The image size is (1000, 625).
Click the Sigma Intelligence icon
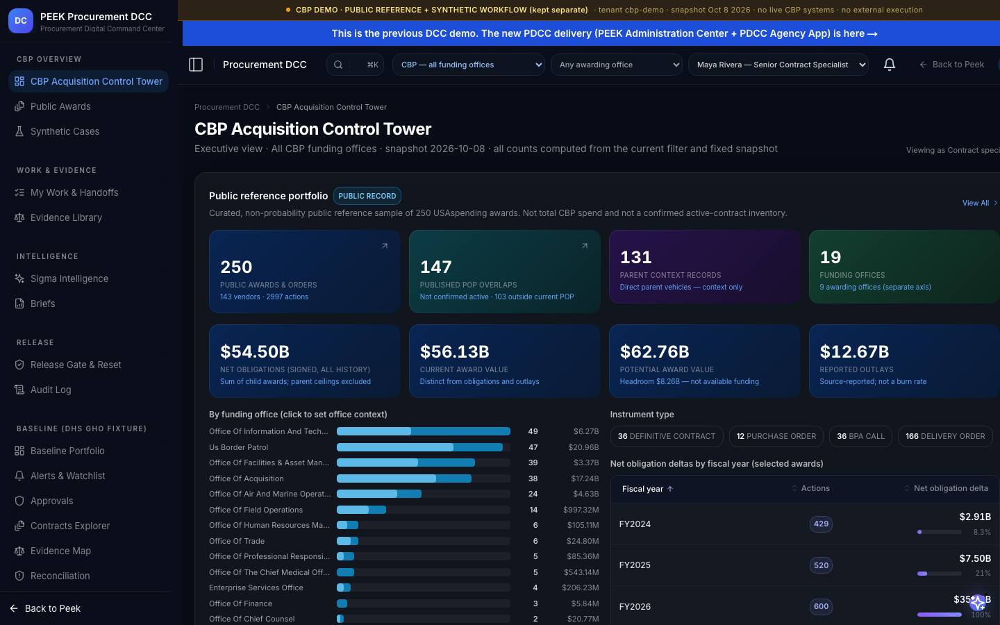point(19,278)
